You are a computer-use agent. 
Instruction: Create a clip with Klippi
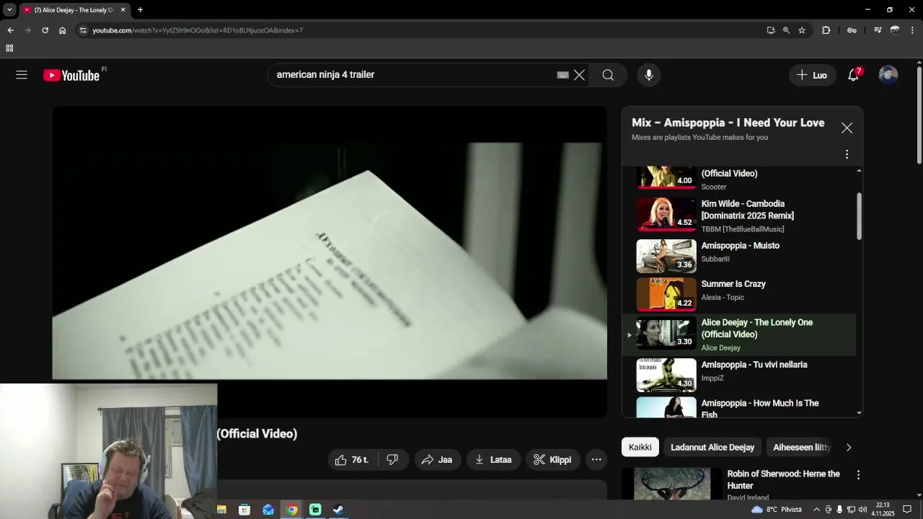pos(552,460)
